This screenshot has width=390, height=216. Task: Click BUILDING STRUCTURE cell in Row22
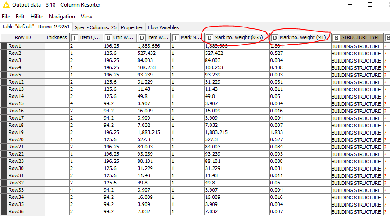pyautogui.click(x=358, y=154)
